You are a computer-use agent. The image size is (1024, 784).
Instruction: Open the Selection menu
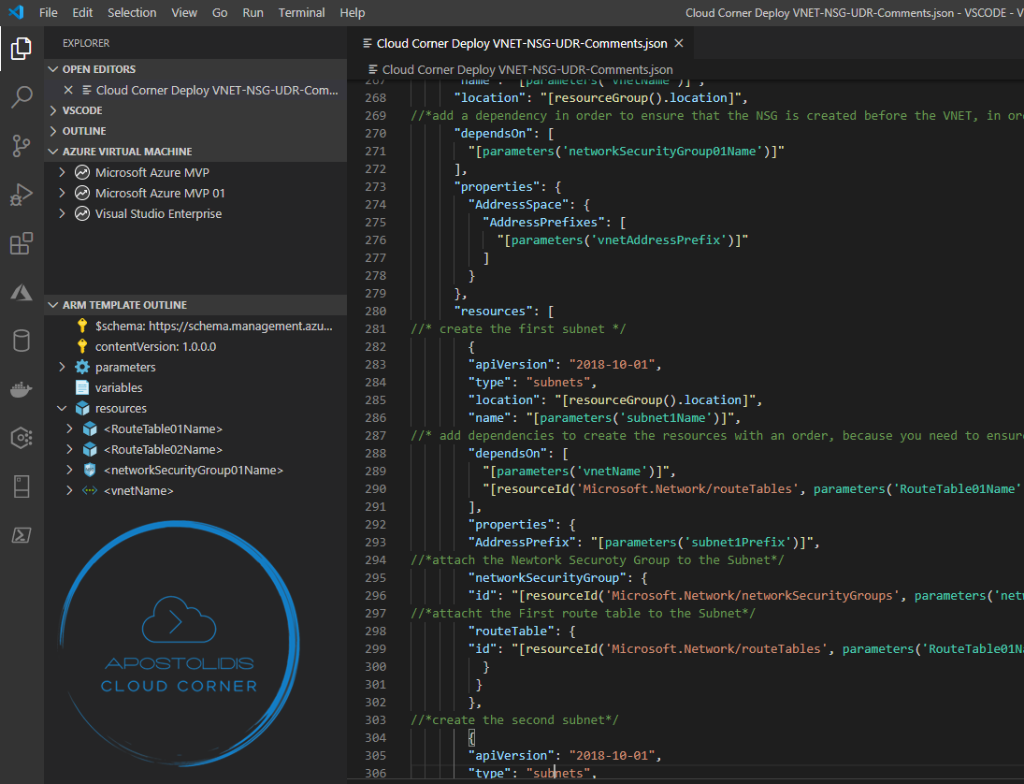[132, 12]
